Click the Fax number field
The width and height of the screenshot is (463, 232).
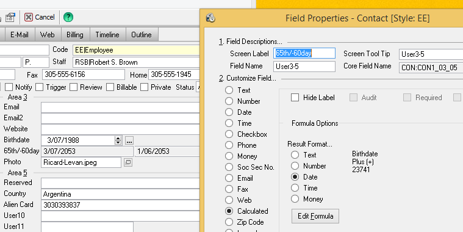click(84, 74)
